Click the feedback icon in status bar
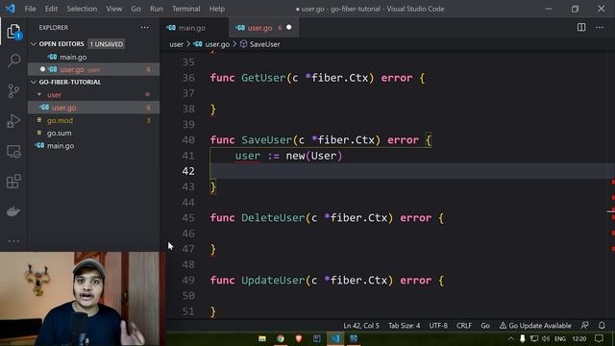The image size is (615, 346). pyautogui.click(x=585, y=326)
